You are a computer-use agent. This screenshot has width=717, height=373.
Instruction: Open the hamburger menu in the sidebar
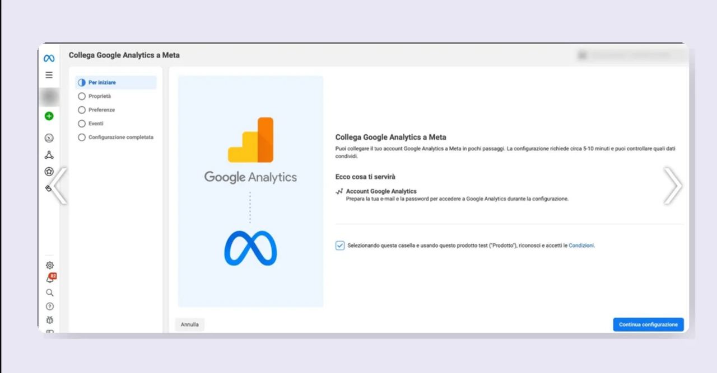pyautogui.click(x=49, y=75)
